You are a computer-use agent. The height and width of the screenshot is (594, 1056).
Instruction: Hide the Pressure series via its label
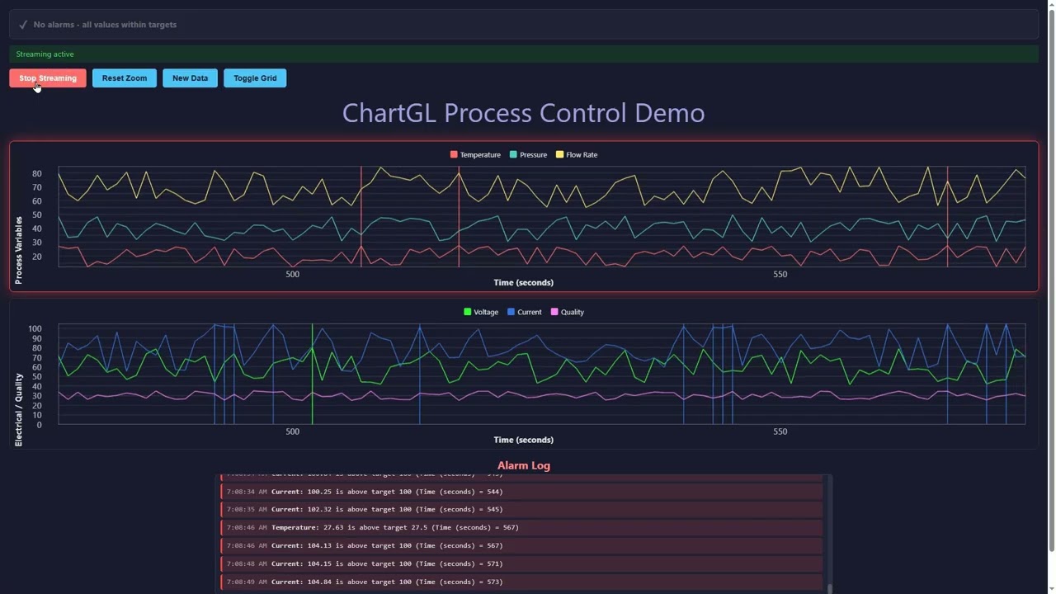(x=533, y=155)
